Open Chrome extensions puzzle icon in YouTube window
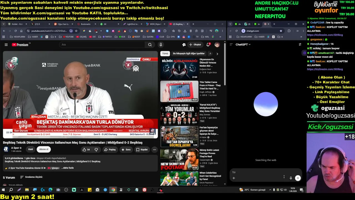This screenshot has height=200, width=355. pyautogui.click(x=165, y=31)
